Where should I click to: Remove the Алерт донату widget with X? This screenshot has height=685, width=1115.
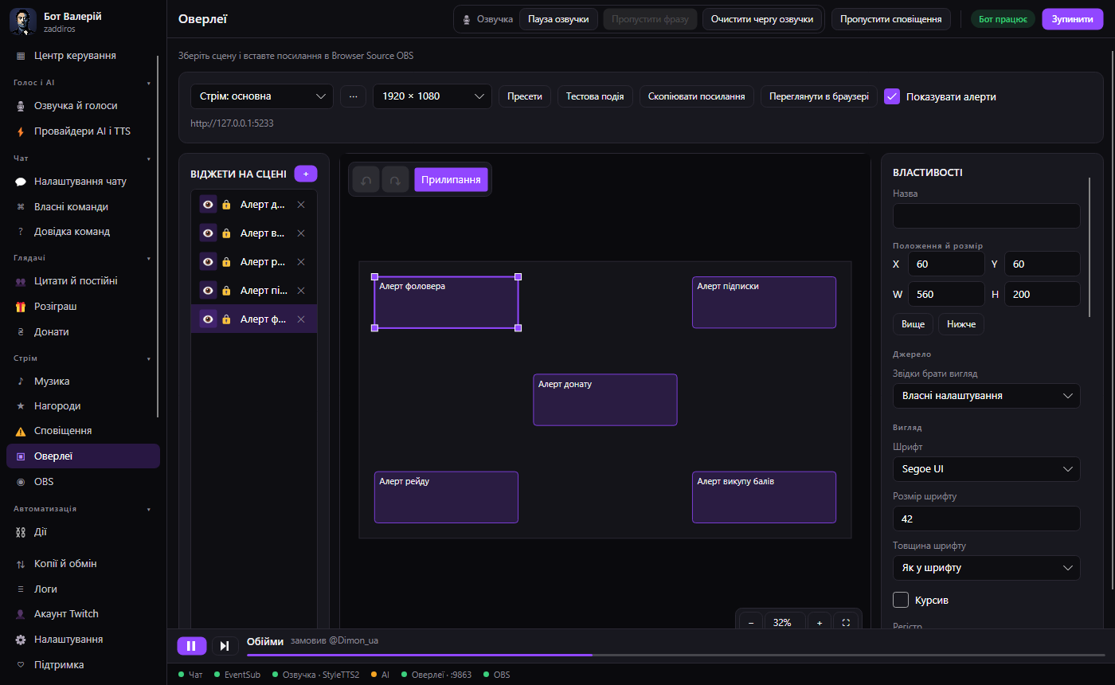coord(301,205)
